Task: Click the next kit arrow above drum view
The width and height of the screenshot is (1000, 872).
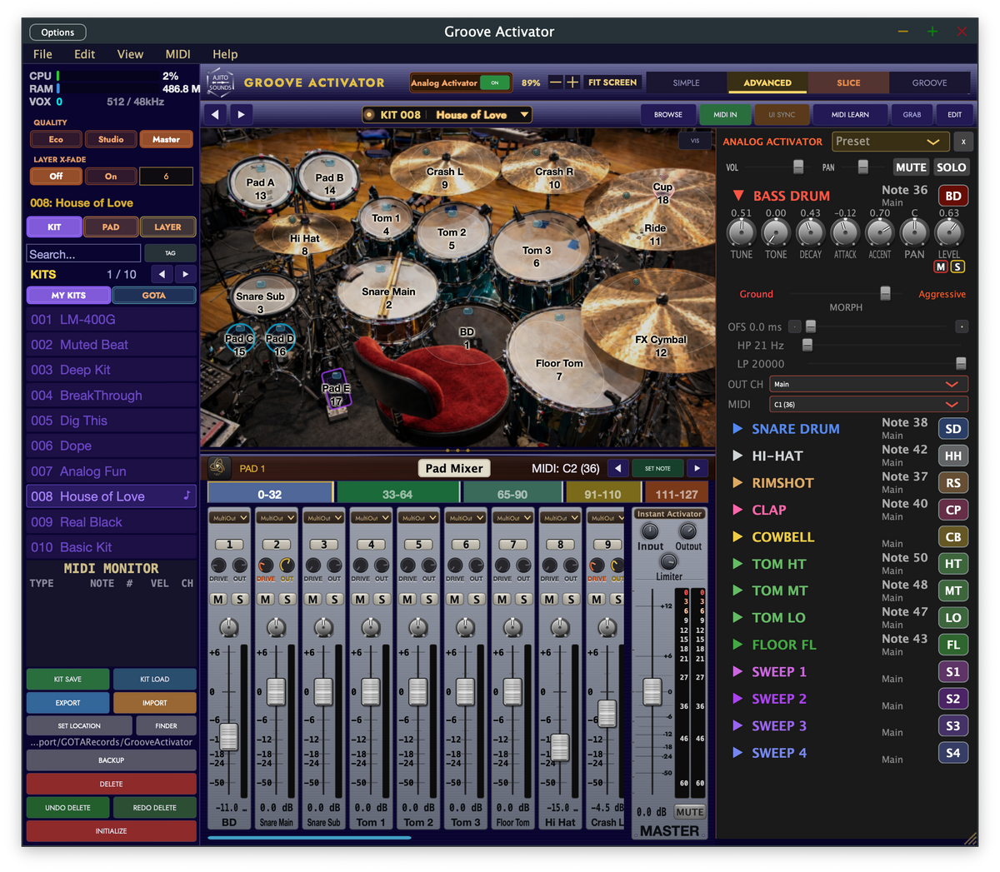Action: [241, 114]
